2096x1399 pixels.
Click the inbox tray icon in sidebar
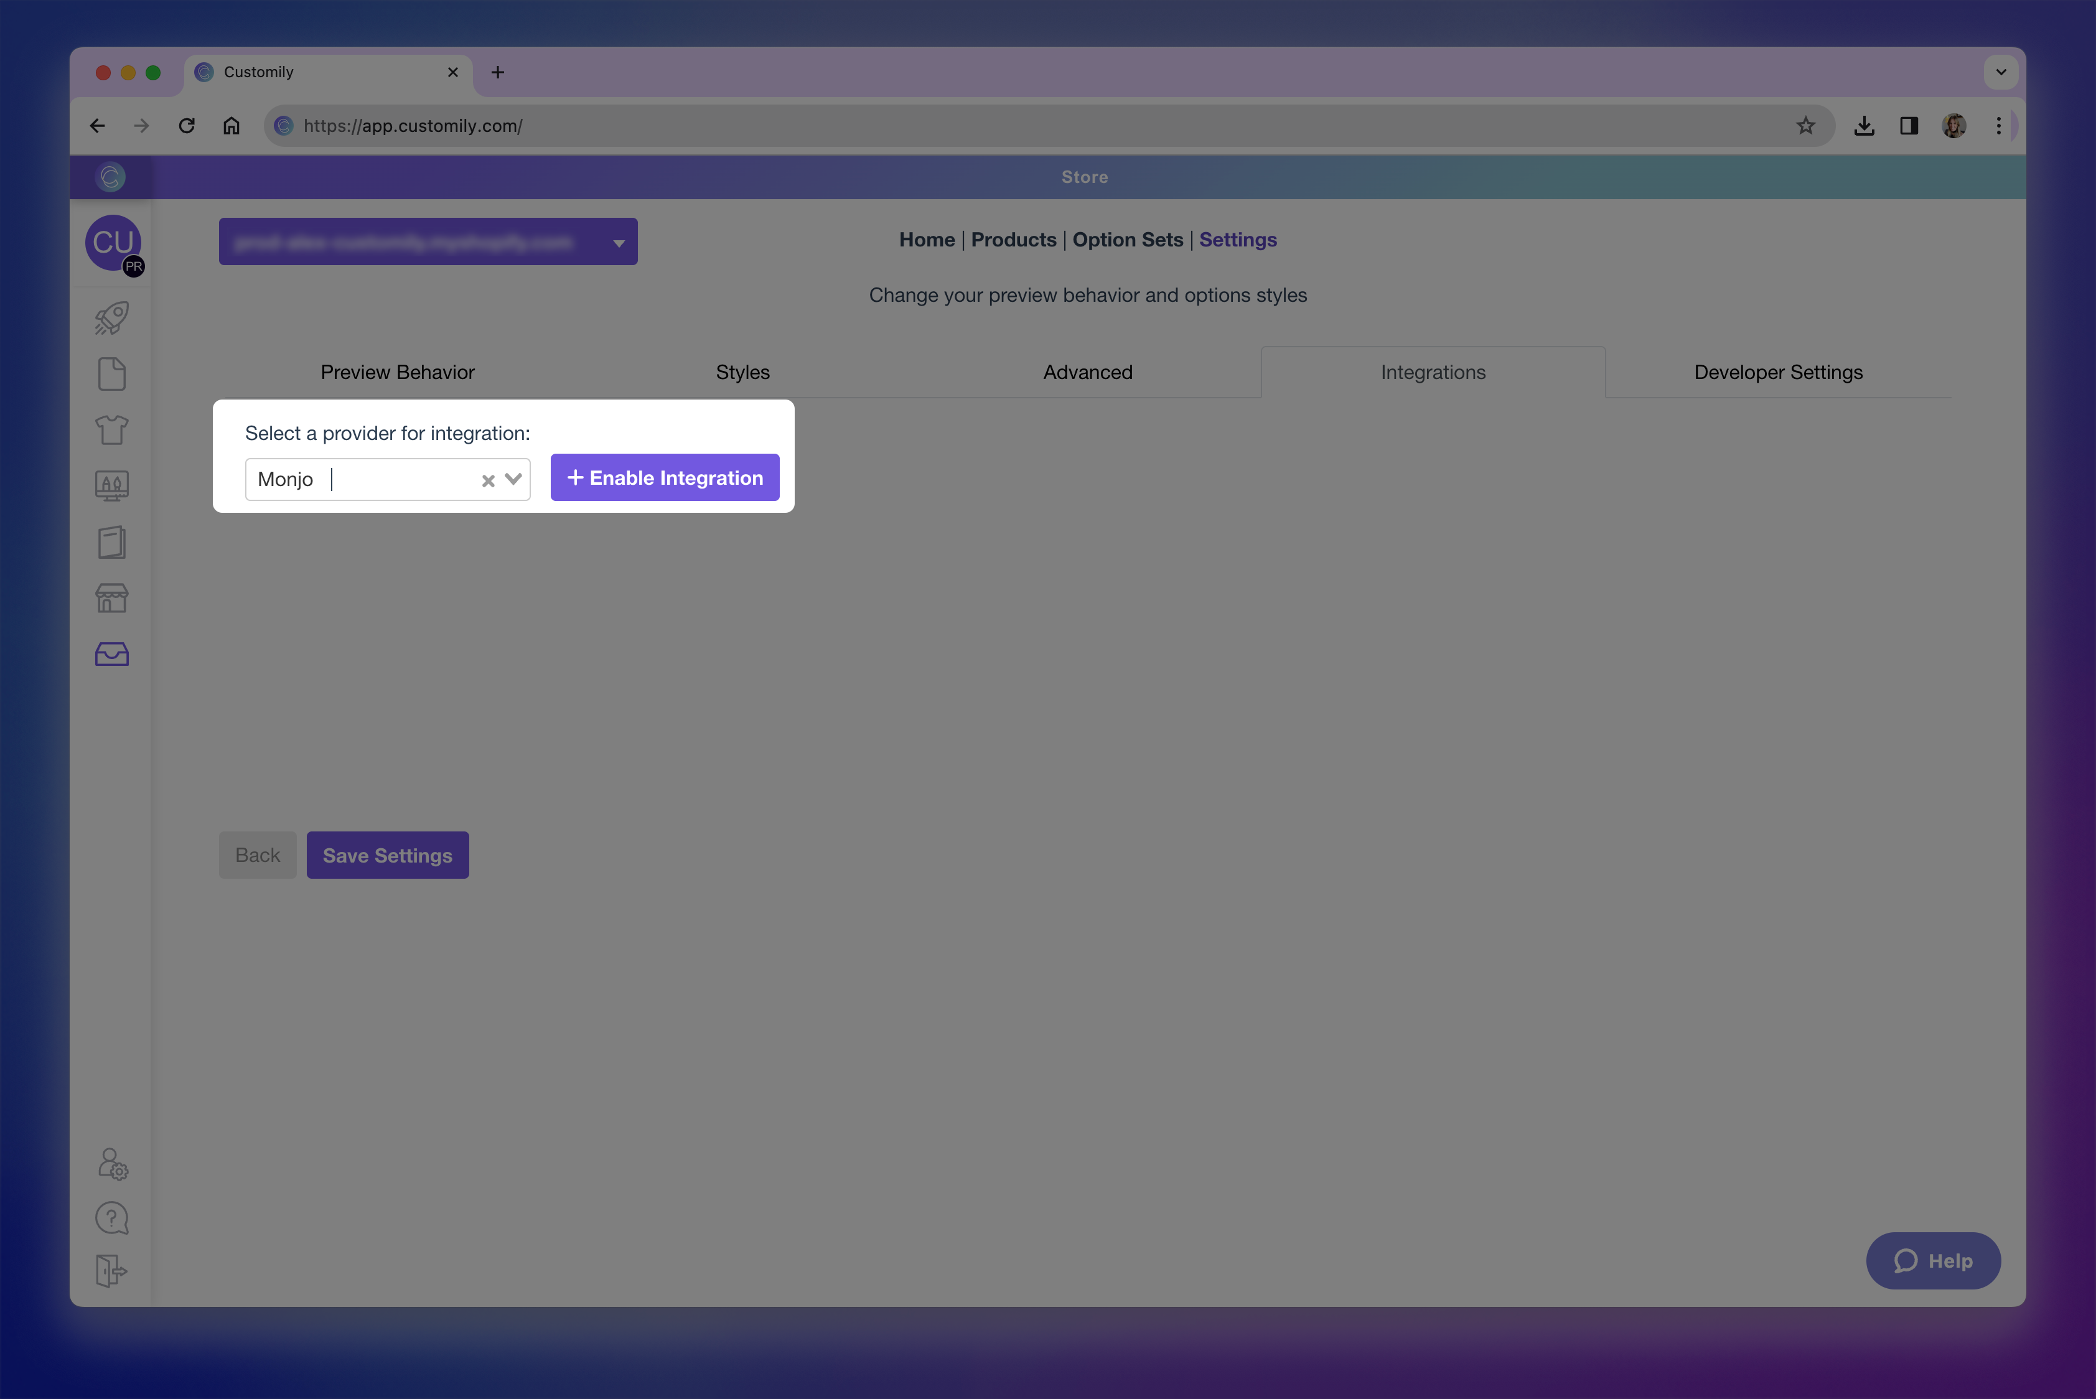(111, 654)
